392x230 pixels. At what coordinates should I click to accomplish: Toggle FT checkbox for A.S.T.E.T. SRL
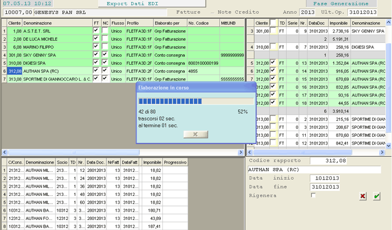pyautogui.click(x=96, y=30)
